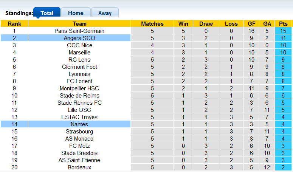Click the Paris Saint-Germain team name

click(x=79, y=31)
